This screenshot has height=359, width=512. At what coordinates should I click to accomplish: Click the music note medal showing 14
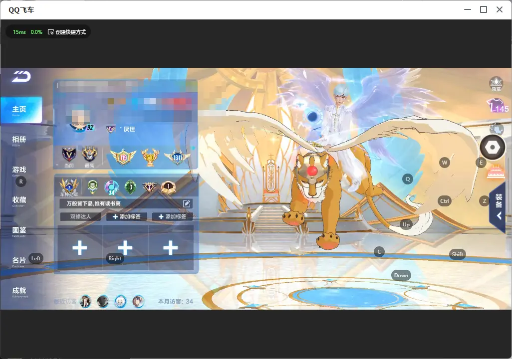(111, 187)
